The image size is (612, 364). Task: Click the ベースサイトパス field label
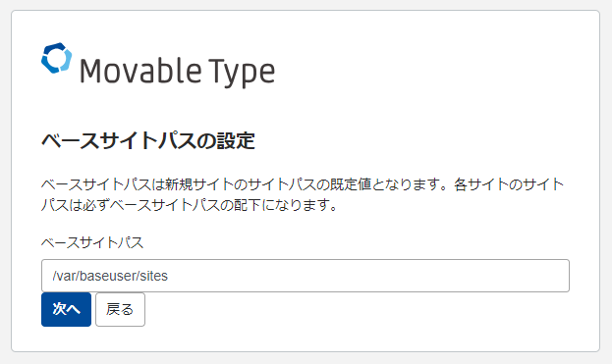click(x=92, y=242)
